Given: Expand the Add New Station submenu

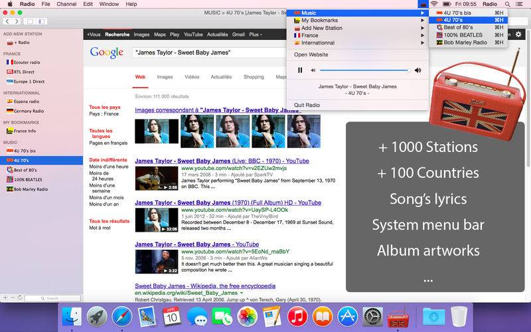Looking at the screenshot, I should click(x=357, y=28).
